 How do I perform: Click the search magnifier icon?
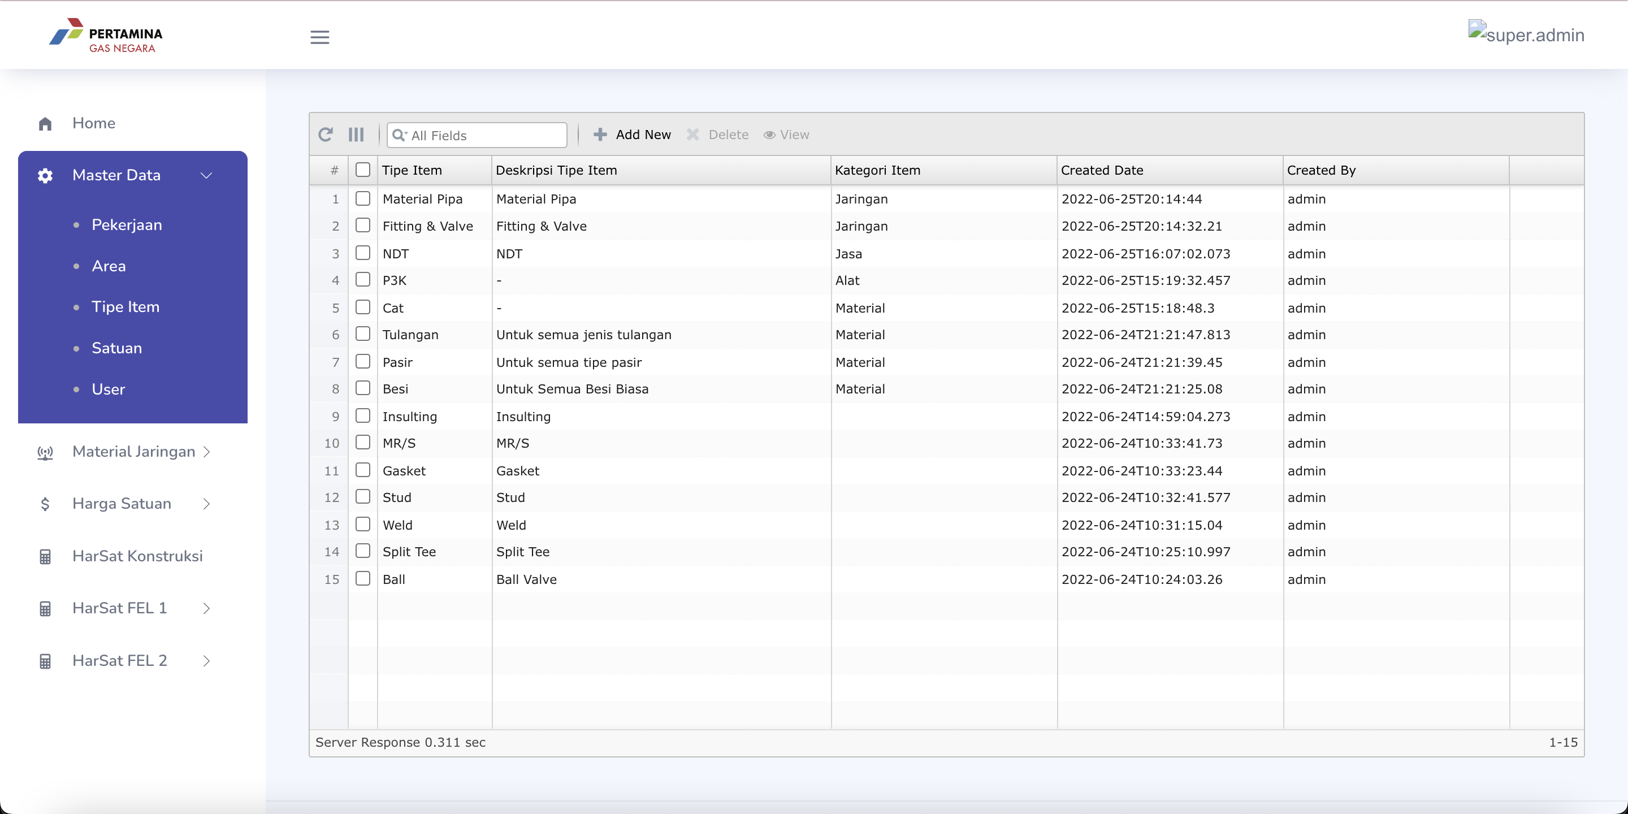point(399,135)
